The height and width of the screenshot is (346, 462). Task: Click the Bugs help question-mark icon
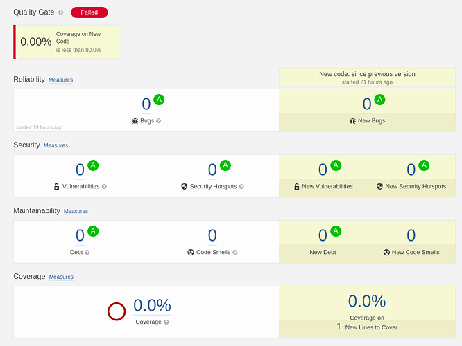pos(159,120)
